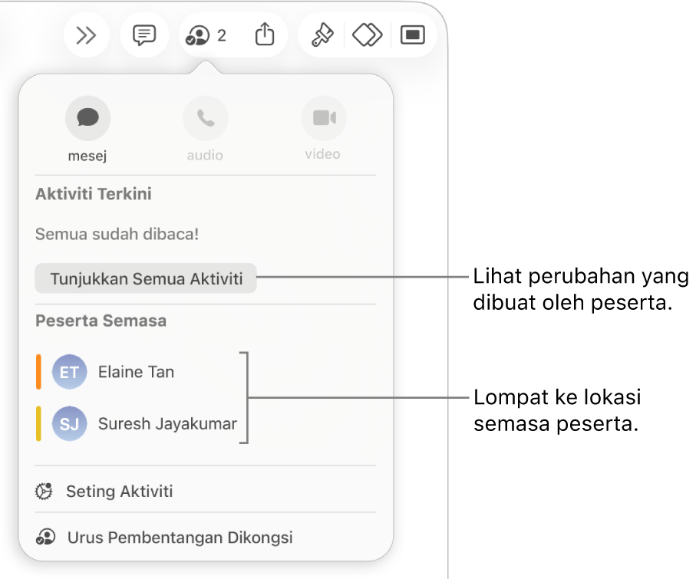Open the Share toolbar button
Image resolution: width=696 pixels, height=579 pixels.
[265, 35]
